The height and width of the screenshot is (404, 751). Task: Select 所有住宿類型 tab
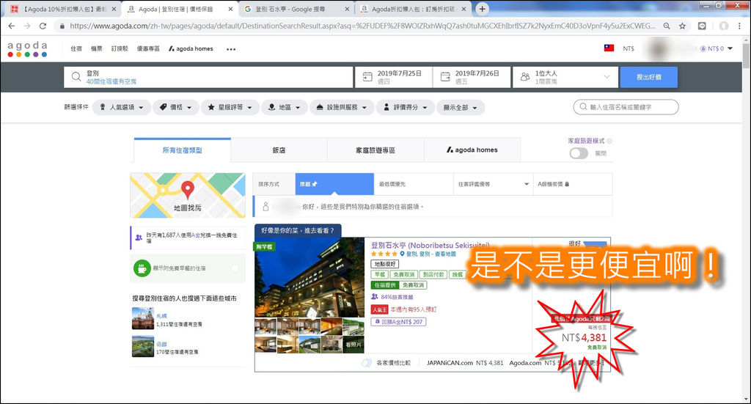coord(182,150)
